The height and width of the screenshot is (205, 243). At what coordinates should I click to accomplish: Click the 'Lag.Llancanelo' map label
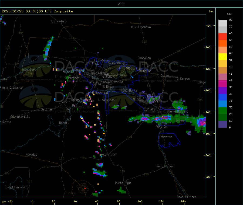(17, 187)
